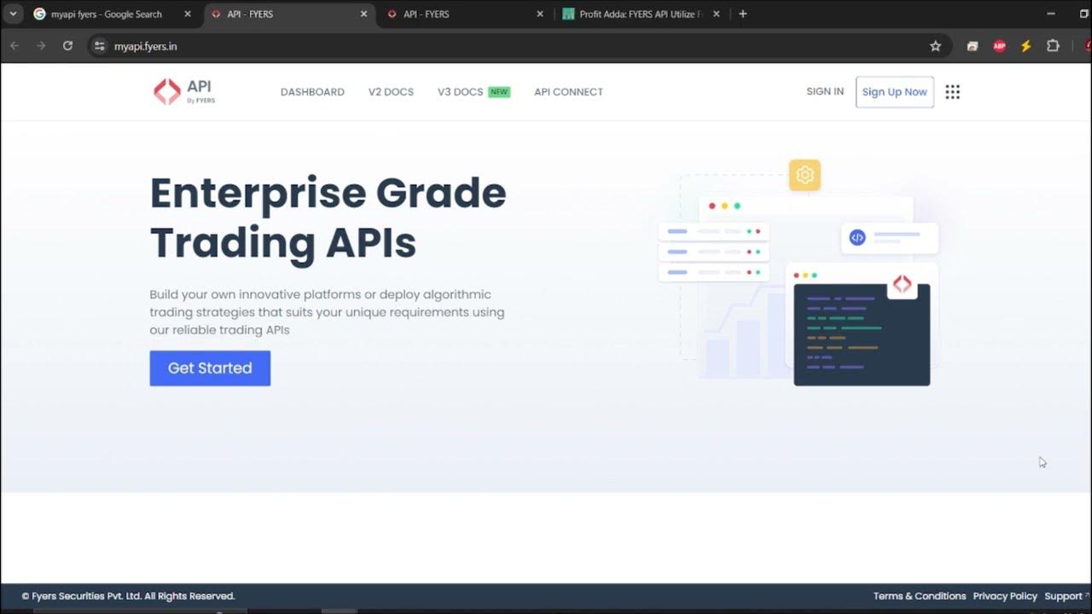Click the gear icon in hero illustration
Viewport: 1092px width, 614px height.
click(804, 175)
